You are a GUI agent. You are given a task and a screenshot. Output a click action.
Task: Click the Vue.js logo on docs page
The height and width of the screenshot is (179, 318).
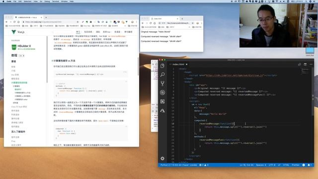tap(18, 32)
